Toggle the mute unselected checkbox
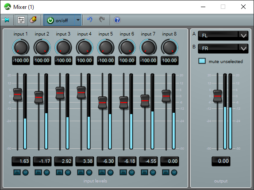This screenshot has height=190, width=254. tap(202, 61)
